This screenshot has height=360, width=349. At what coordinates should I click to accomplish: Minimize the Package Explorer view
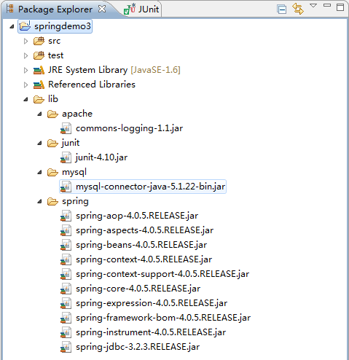tap(327, 5)
